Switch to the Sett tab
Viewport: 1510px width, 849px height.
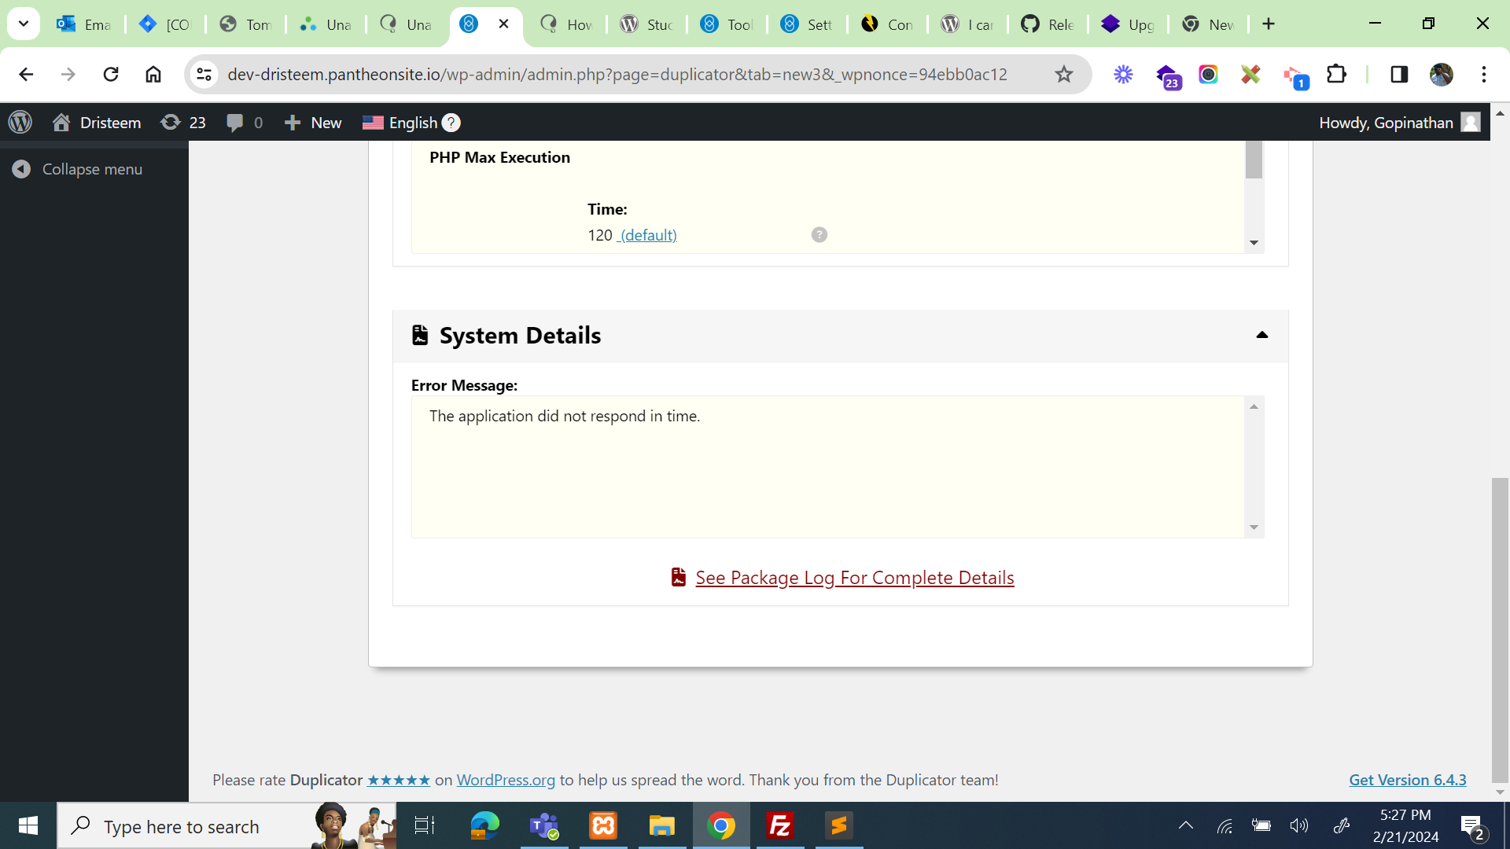[807, 24]
